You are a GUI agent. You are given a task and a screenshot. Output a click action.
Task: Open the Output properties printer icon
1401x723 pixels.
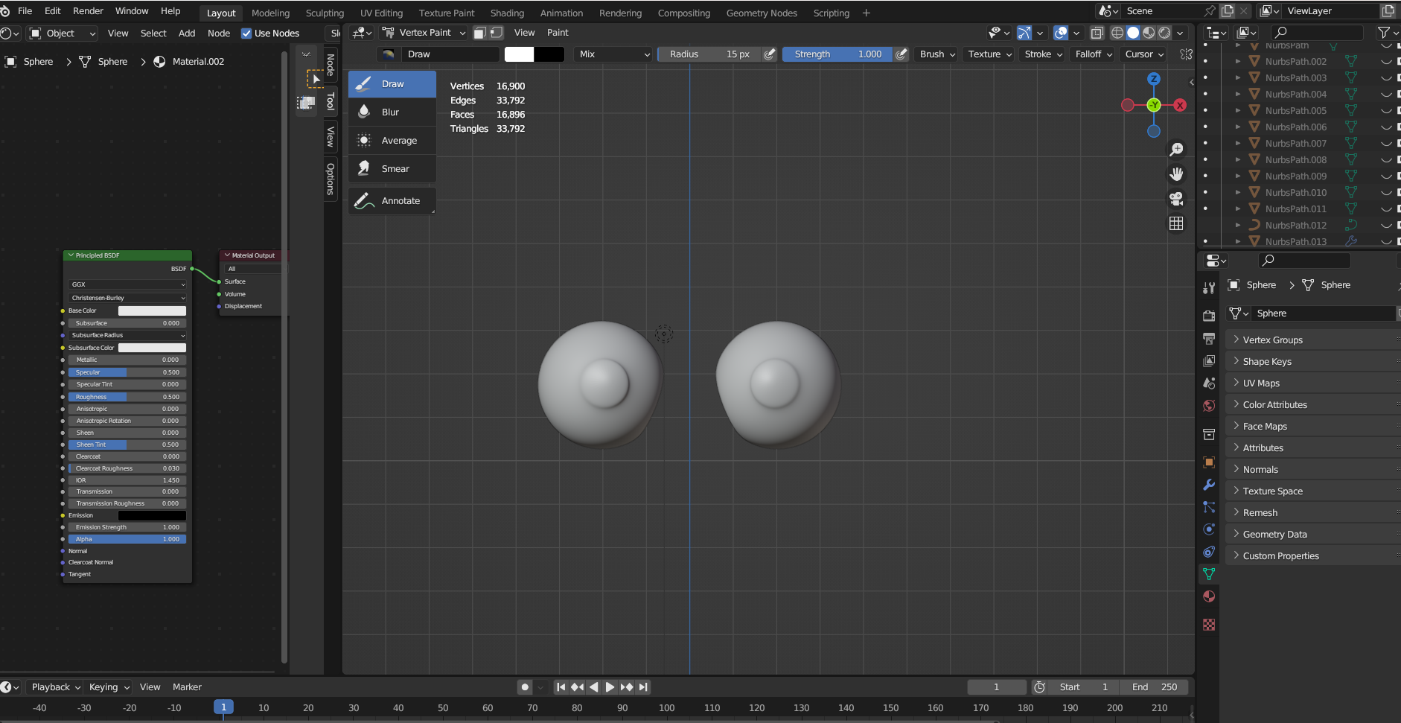pos(1209,338)
